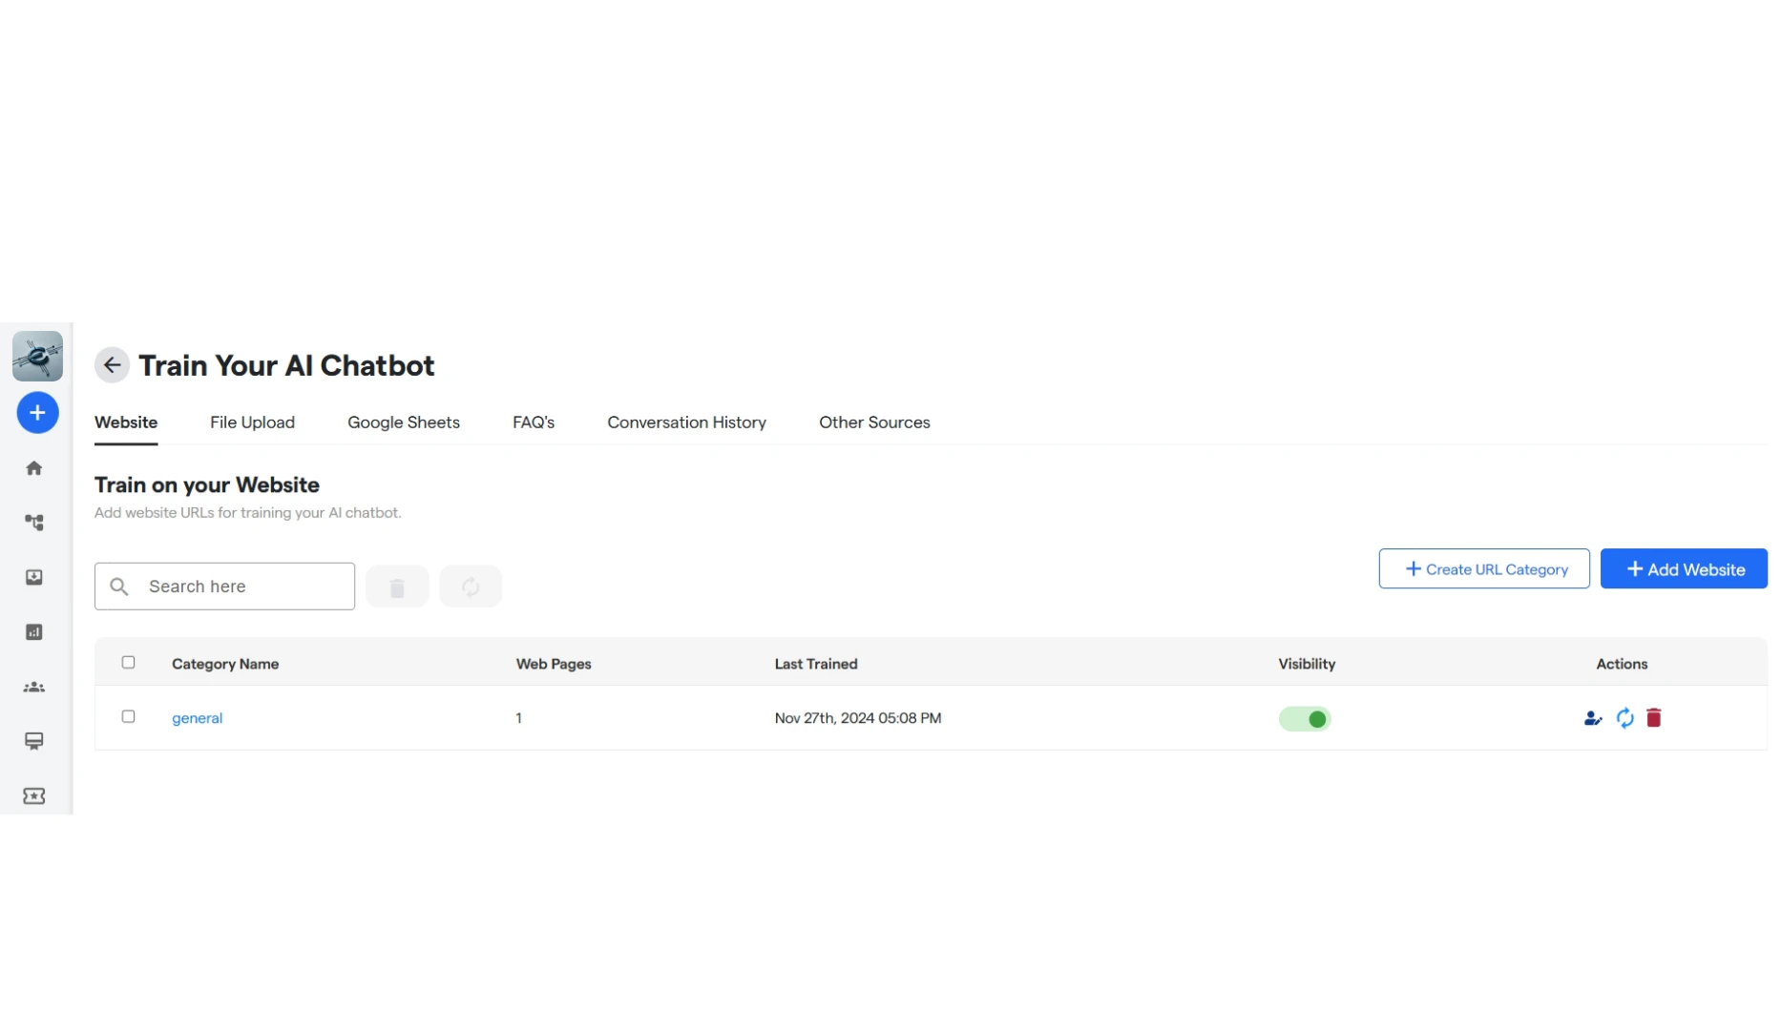Toggle visibility switch for general category
The height and width of the screenshot is (1030, 1781).
coord(1305,719)
